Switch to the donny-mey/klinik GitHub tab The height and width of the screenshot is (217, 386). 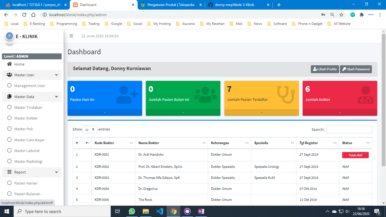click(x=234, y=5)
